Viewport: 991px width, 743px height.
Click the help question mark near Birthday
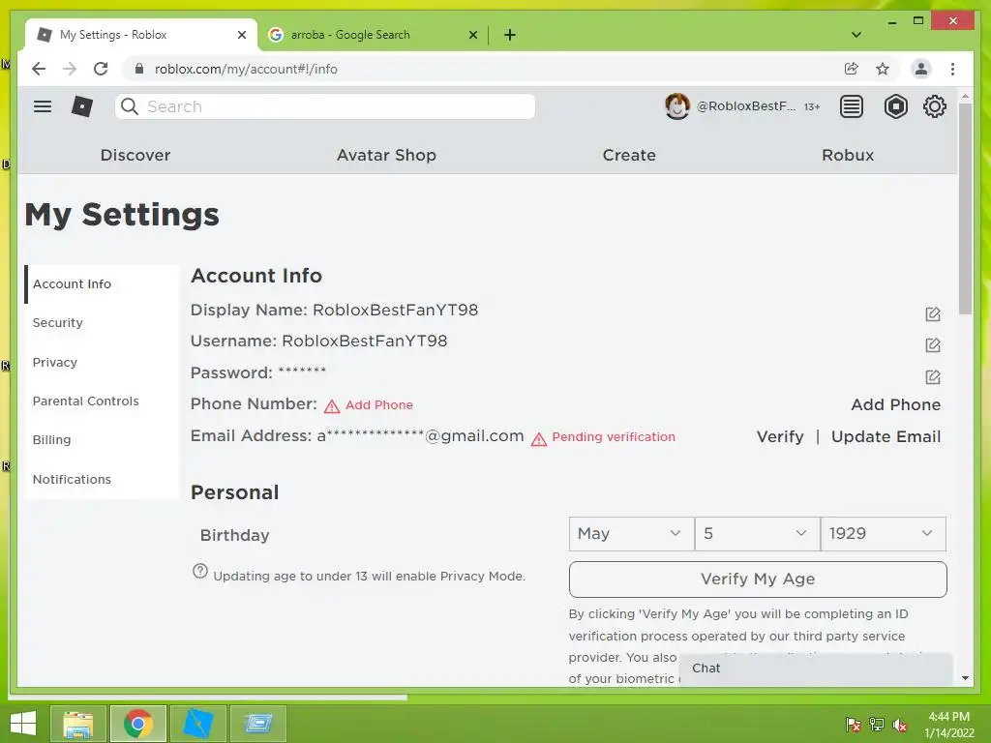(199, 571)
